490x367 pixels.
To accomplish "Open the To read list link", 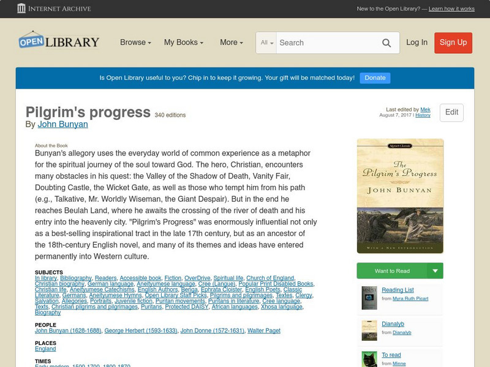I will click(391, 355).
